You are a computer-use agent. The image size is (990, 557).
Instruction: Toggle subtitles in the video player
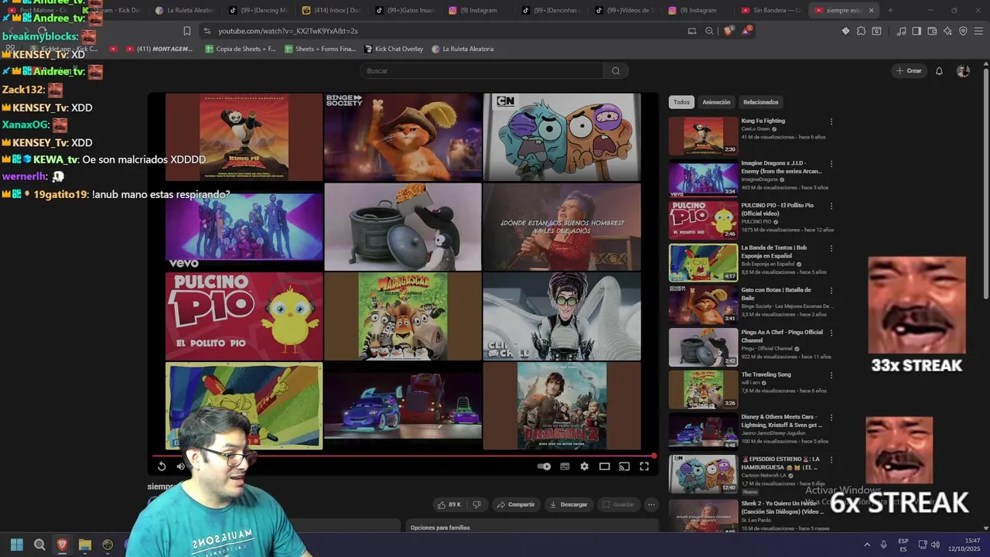point(565,466)
